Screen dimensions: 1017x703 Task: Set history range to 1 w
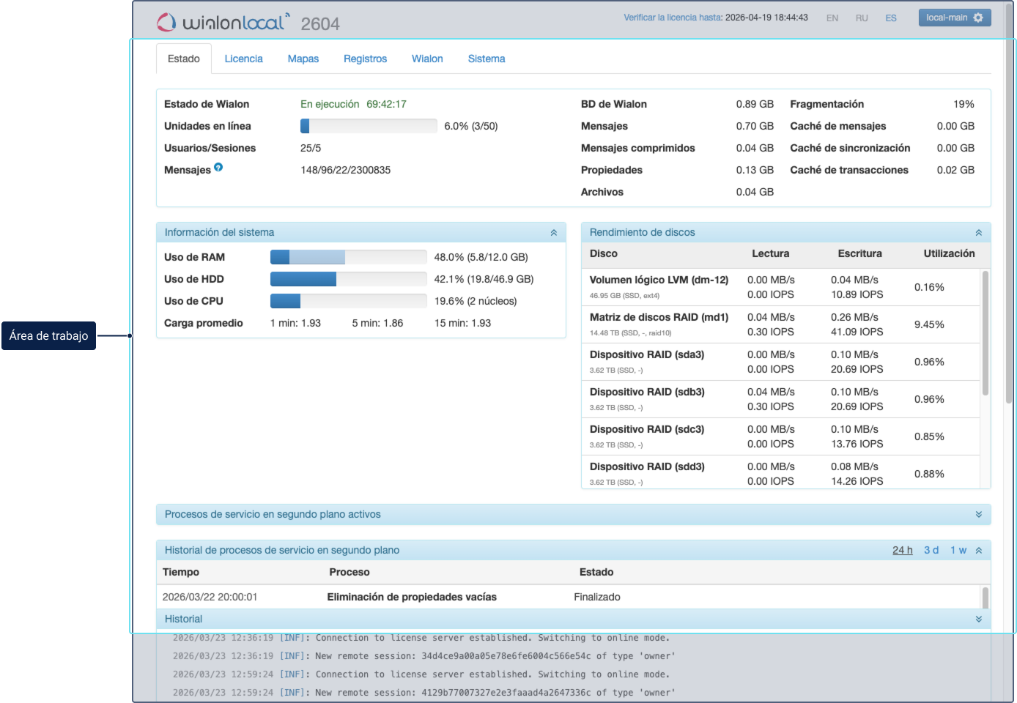pyautogui.click(x=958, y=551)
